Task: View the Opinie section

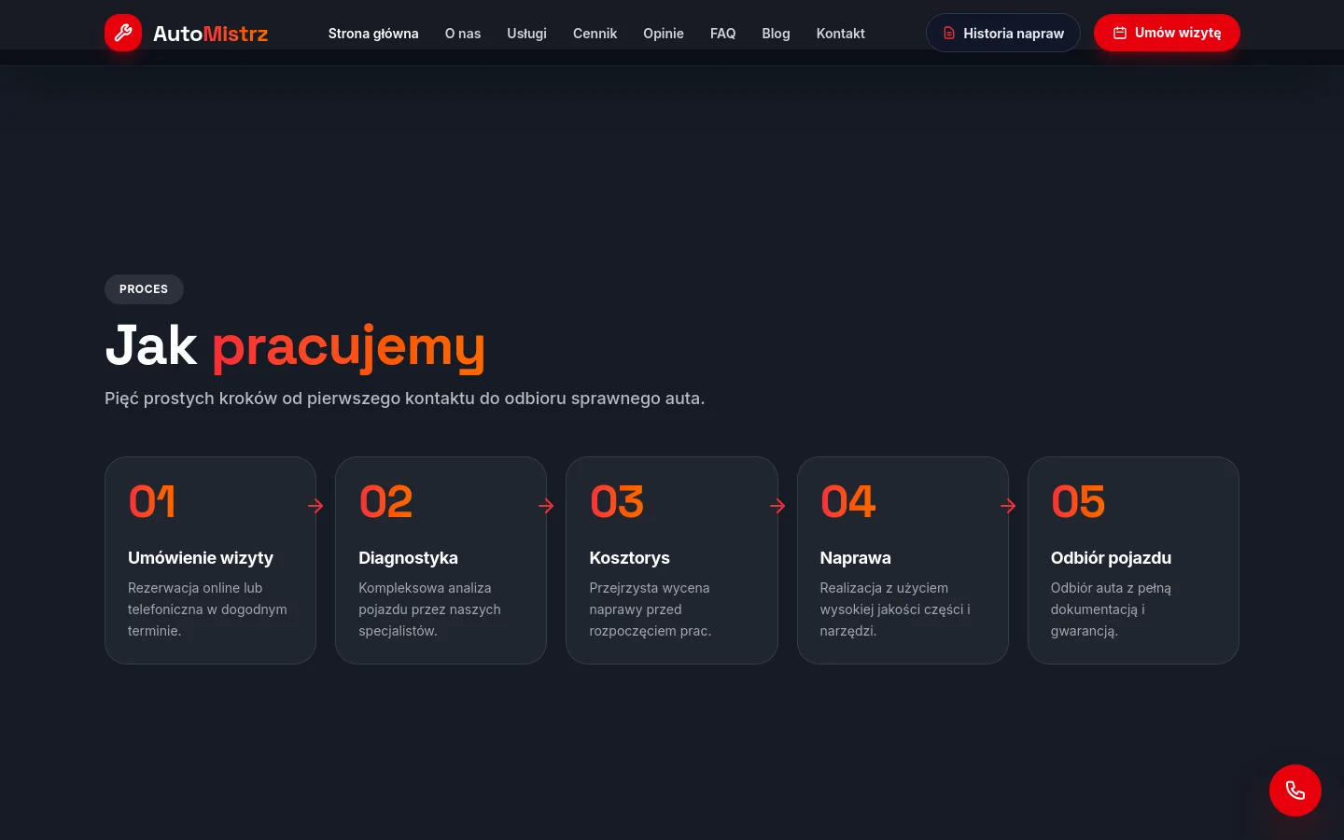Action: tap(664, 34)
